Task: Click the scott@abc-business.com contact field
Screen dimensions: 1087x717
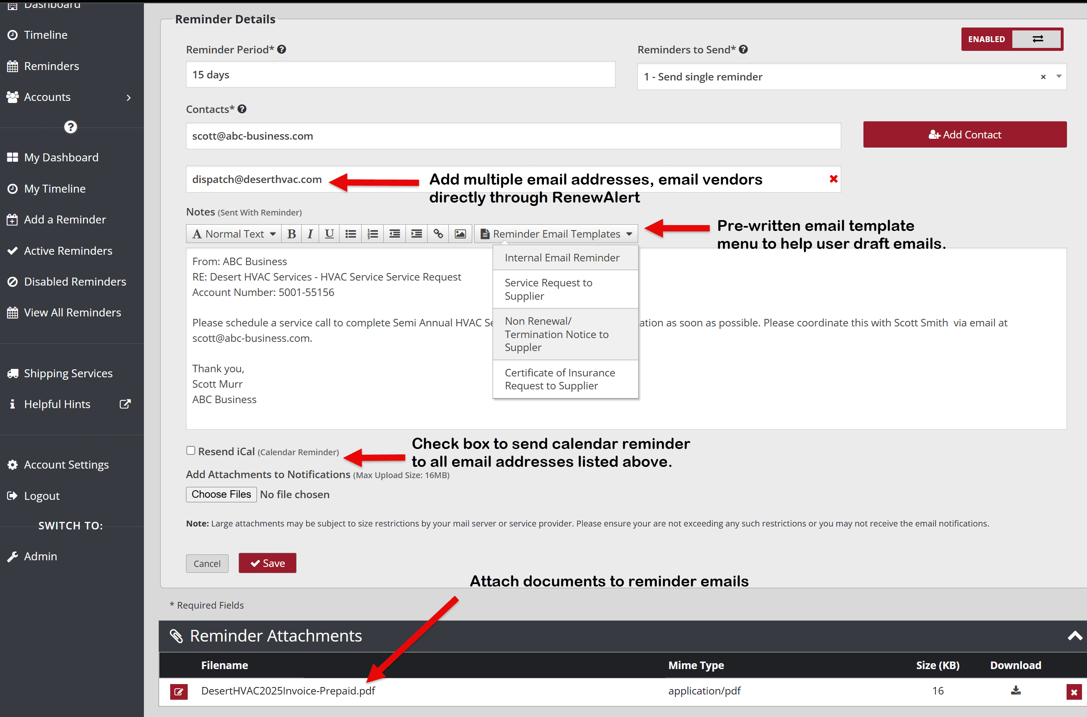Action: click(512, 136)
